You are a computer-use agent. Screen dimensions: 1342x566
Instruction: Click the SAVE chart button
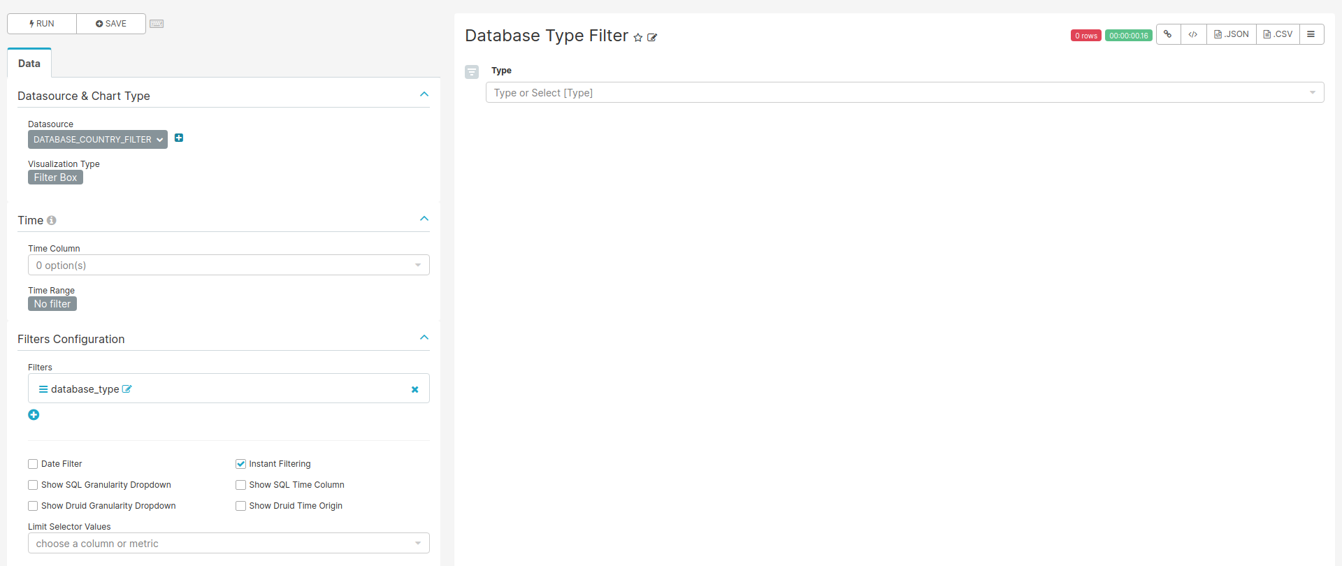coord(111,24)
